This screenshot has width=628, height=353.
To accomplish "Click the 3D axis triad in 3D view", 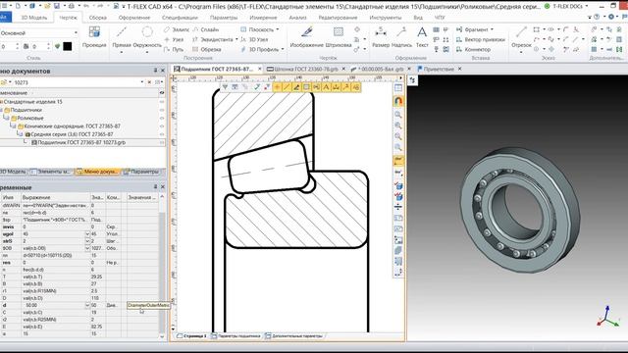I will pyautogui.click(x=607, y=317).
